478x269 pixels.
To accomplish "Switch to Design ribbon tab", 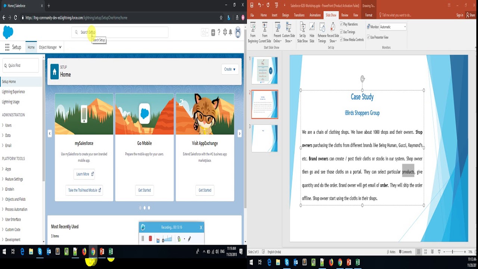I will (x=286, y=15).
